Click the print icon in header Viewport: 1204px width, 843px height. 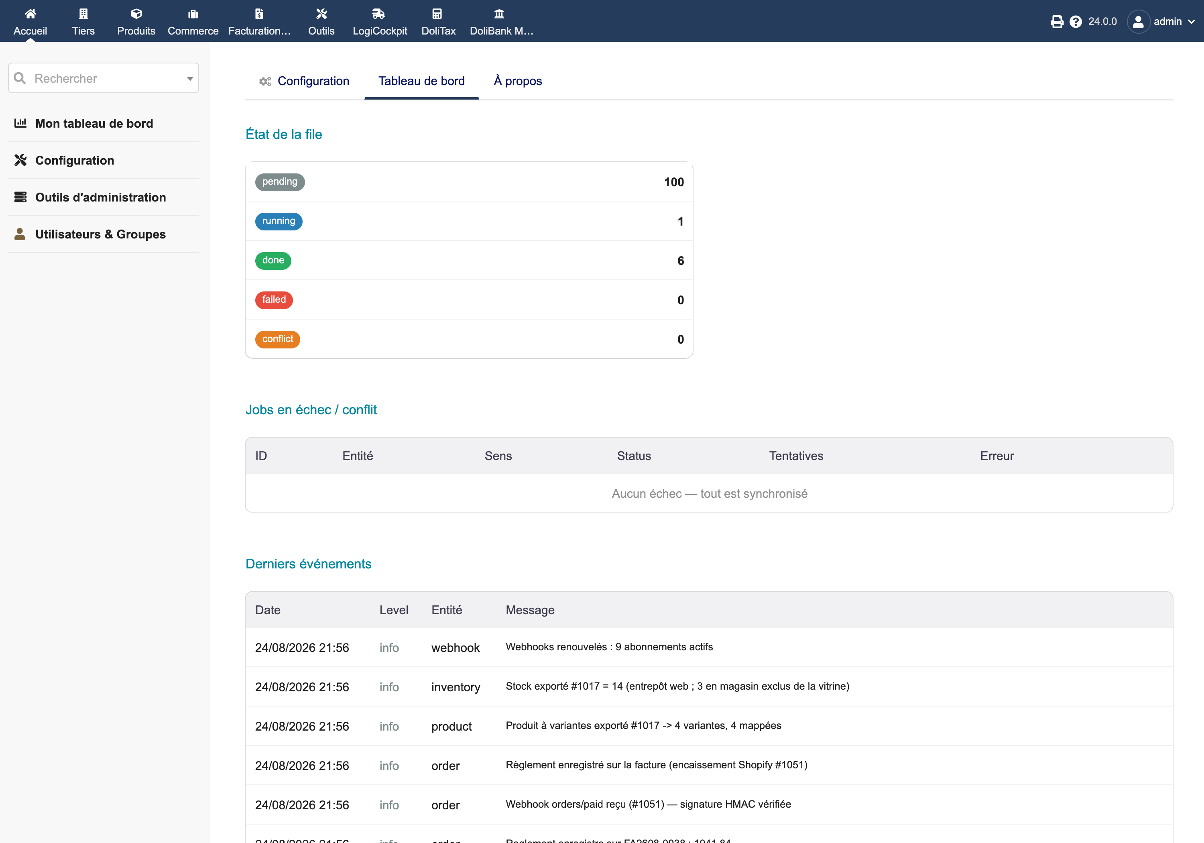click(1057, 22)
